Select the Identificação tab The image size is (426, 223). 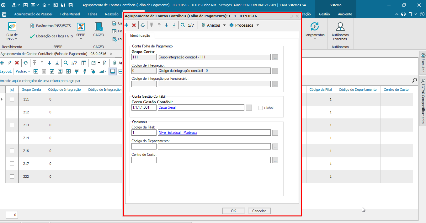[140, 35]
